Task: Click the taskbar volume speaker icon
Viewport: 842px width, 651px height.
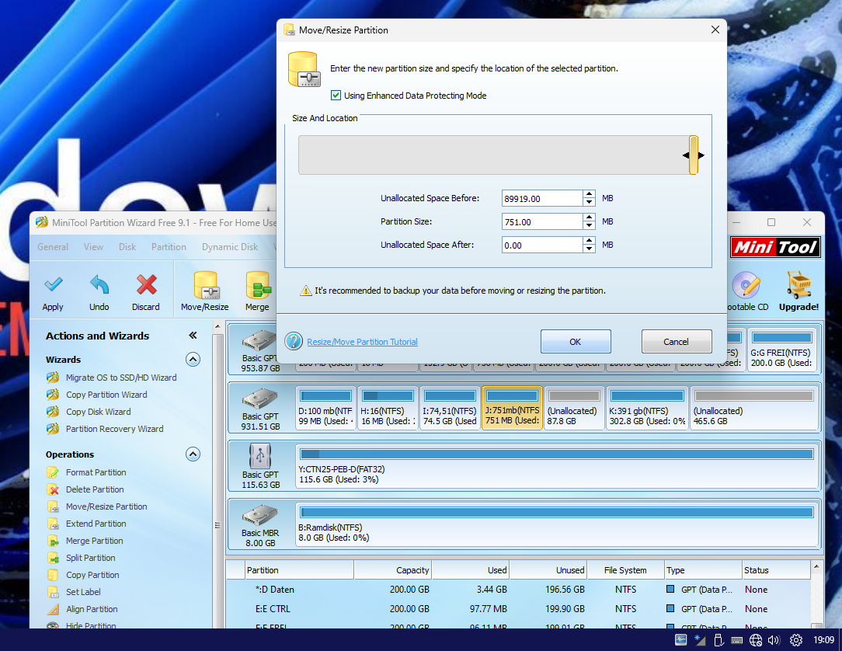Action: pyautogui.click(x=774, y=639)
